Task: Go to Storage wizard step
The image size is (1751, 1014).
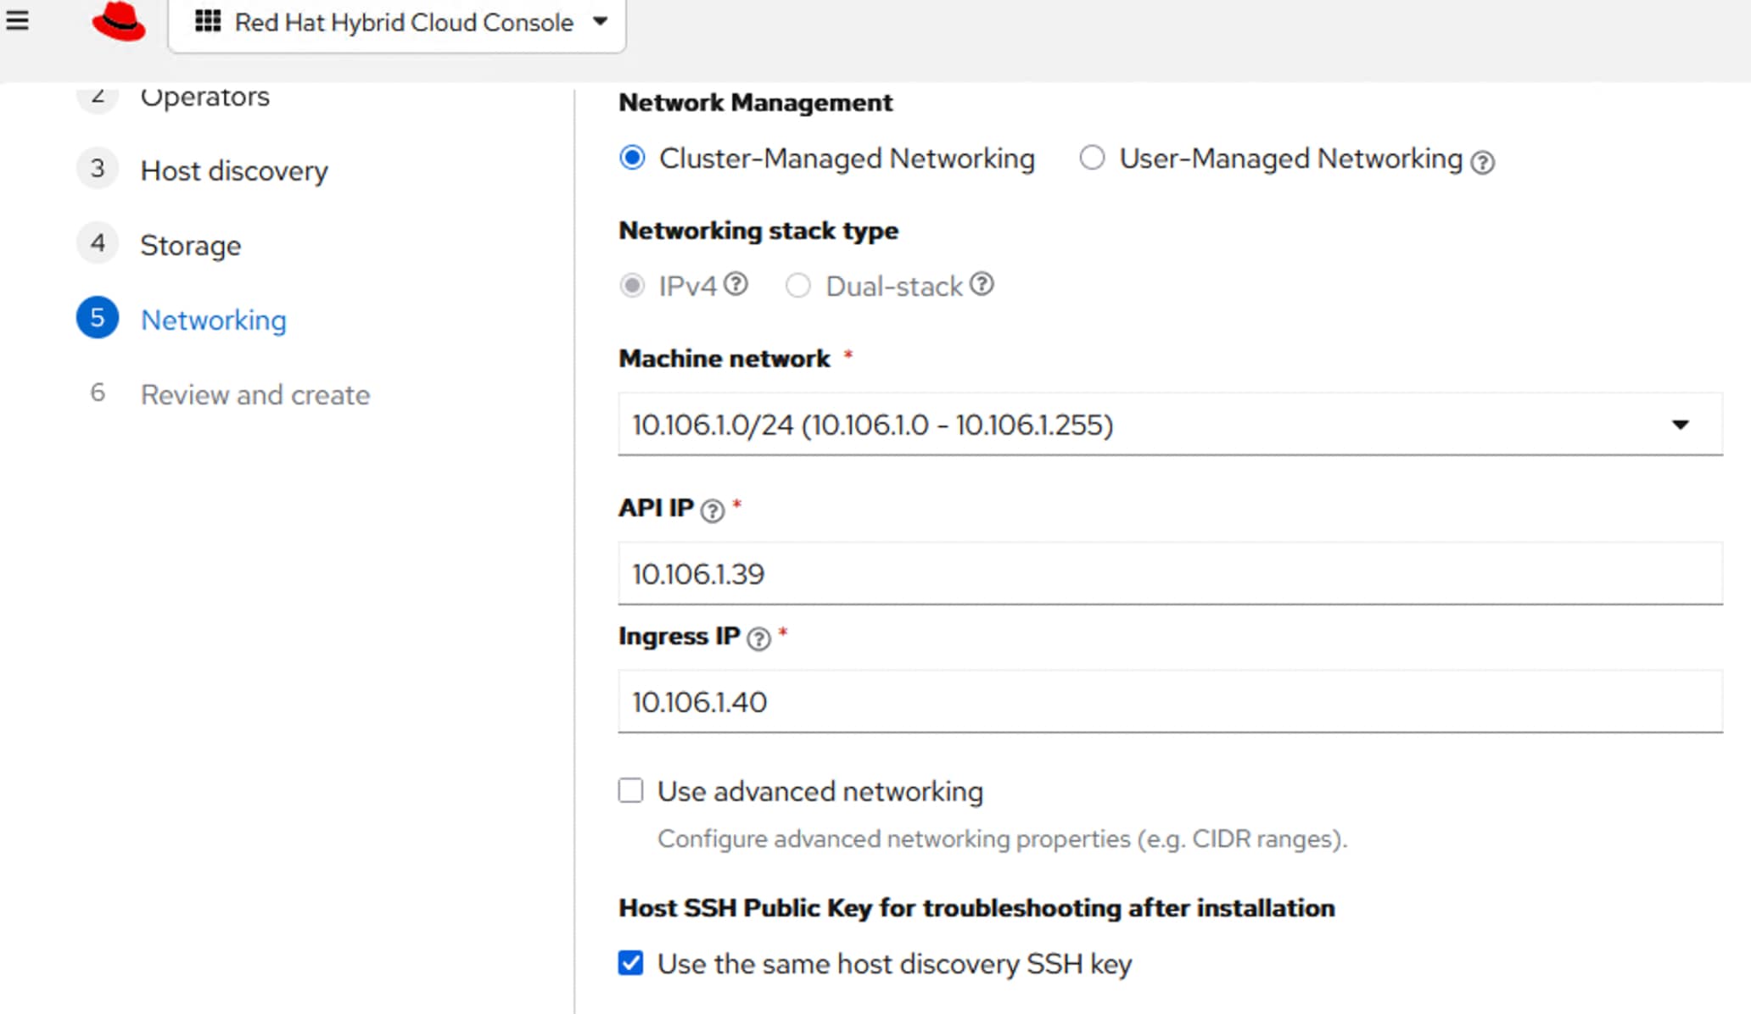Action: (x=190, y=245)
